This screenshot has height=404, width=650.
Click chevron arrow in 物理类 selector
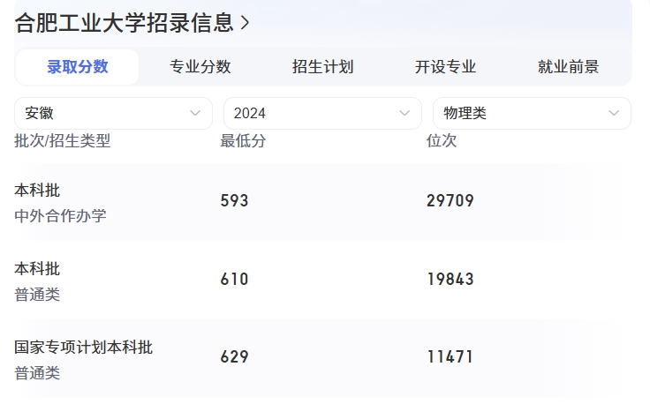(x=614, y=113)
